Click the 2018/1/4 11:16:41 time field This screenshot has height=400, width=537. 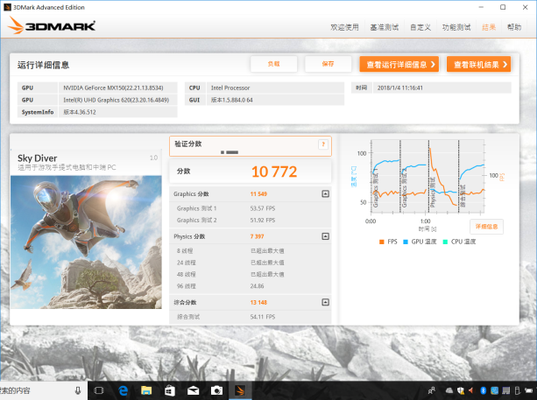442,88
